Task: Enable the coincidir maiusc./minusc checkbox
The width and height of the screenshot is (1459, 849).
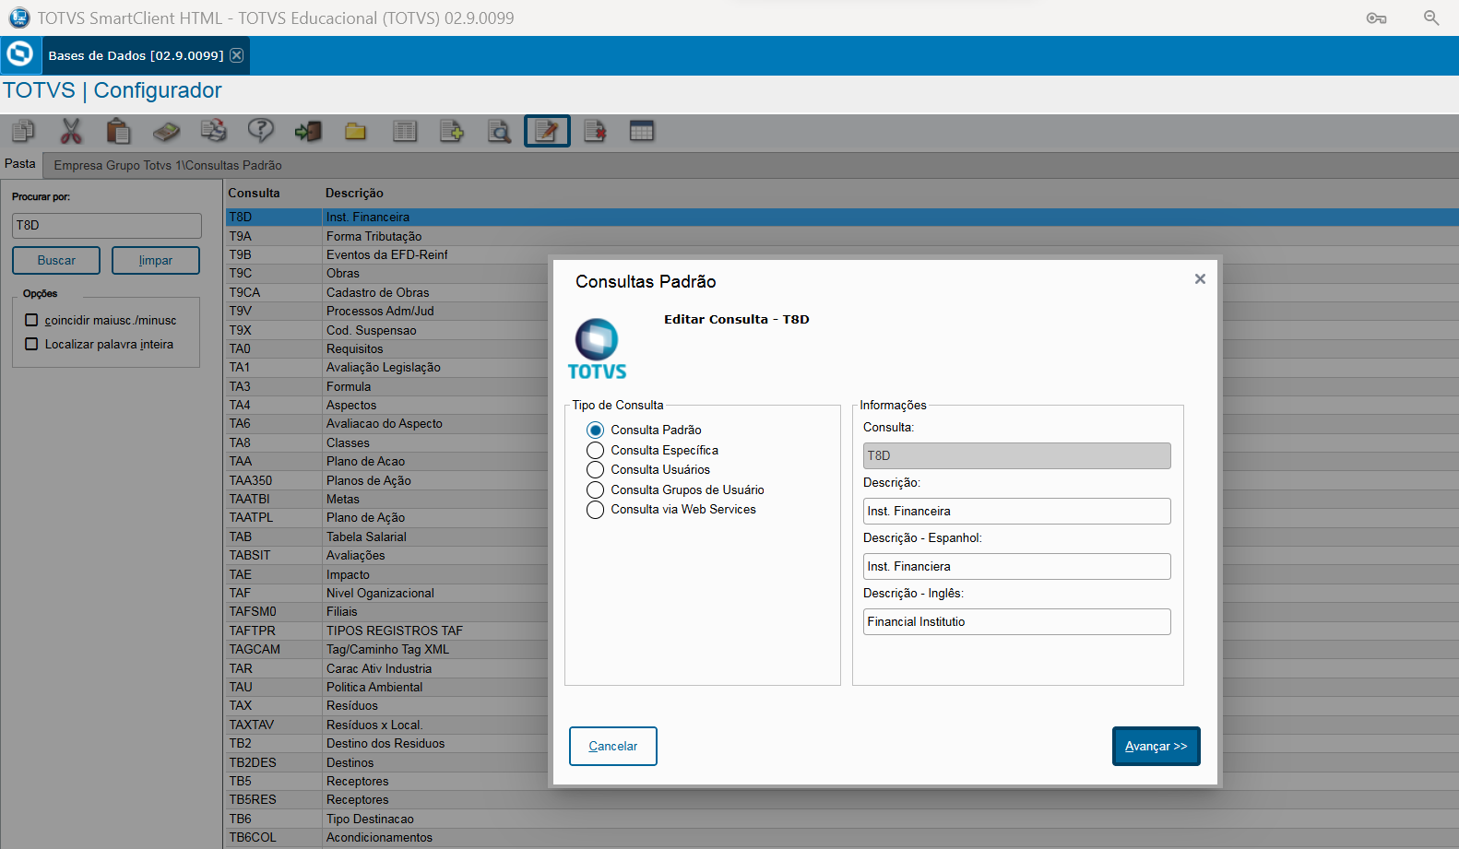Action: click(31, 320)
